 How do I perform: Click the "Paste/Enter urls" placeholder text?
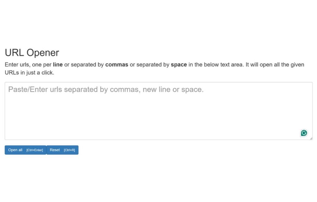pyautogui.click(x=35, y=90)
